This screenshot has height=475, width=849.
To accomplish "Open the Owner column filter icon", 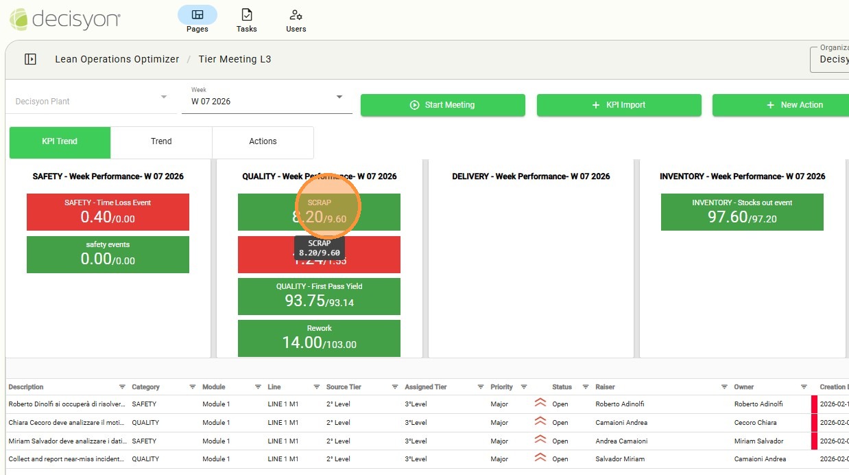I will [804, 387].
